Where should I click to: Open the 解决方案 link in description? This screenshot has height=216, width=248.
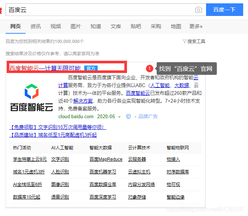point(83,101)
